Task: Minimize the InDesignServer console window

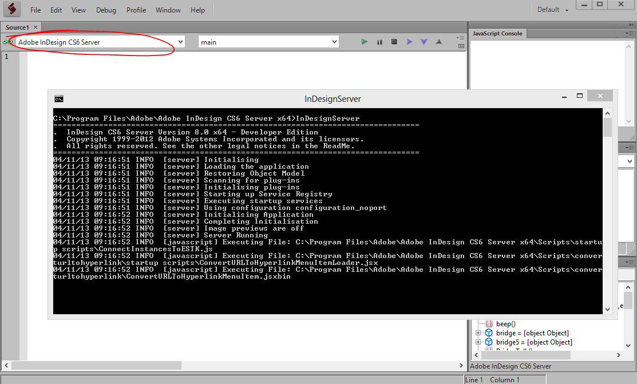Action: tap(564, 97)
